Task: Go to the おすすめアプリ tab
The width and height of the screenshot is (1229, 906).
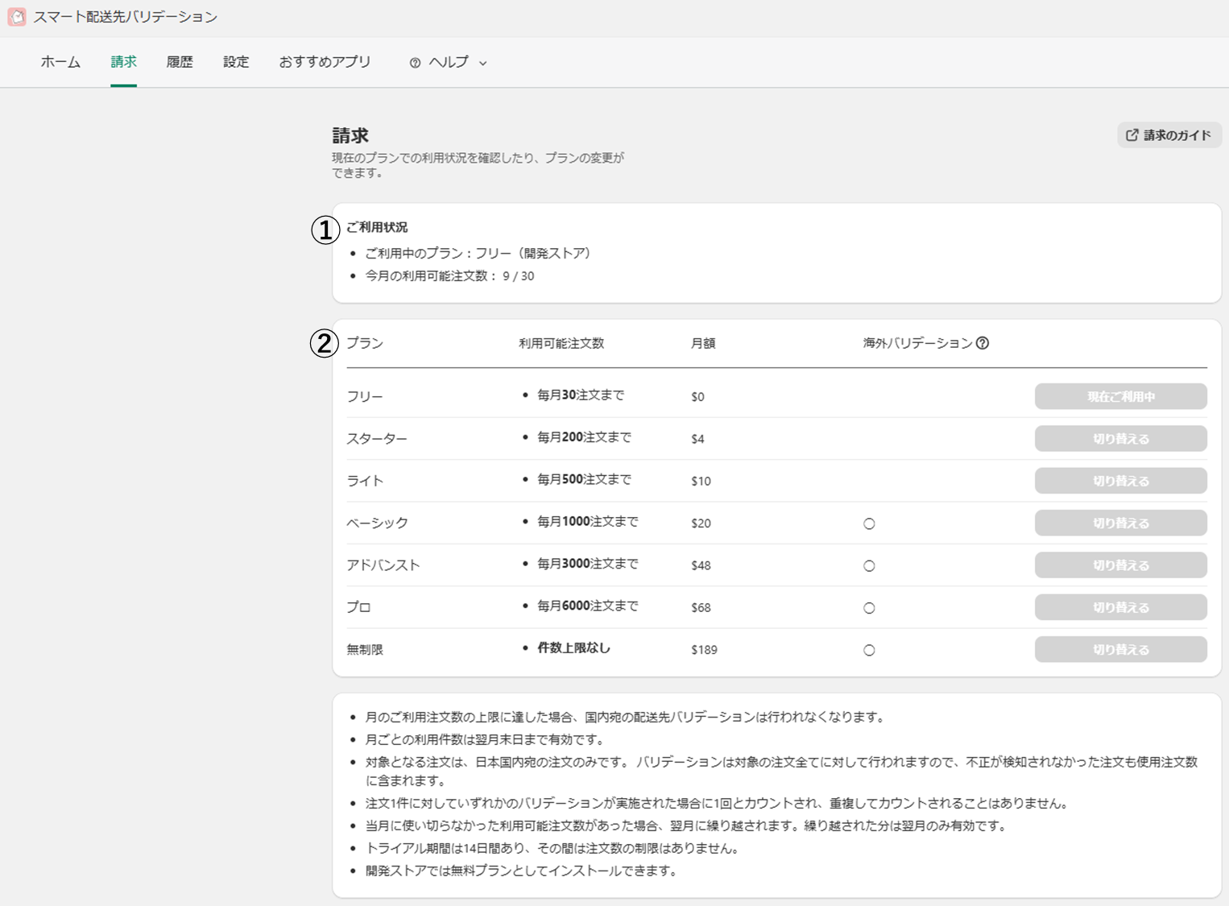Action: (x=325, y=62)
